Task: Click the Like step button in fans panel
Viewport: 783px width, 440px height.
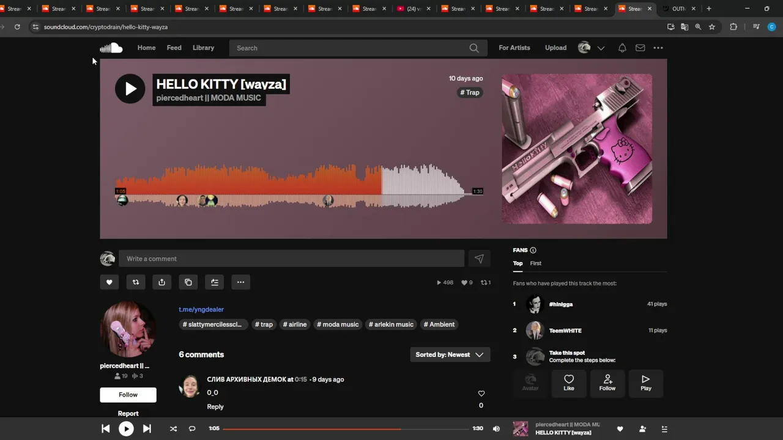Action: 569,383
